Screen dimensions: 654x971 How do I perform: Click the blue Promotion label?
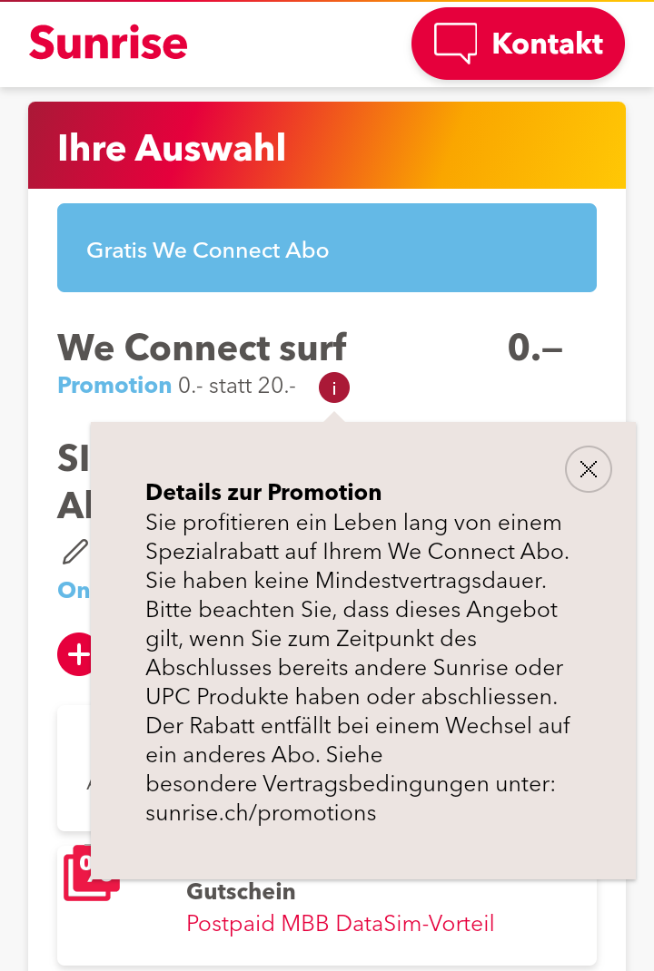point(114,386)
